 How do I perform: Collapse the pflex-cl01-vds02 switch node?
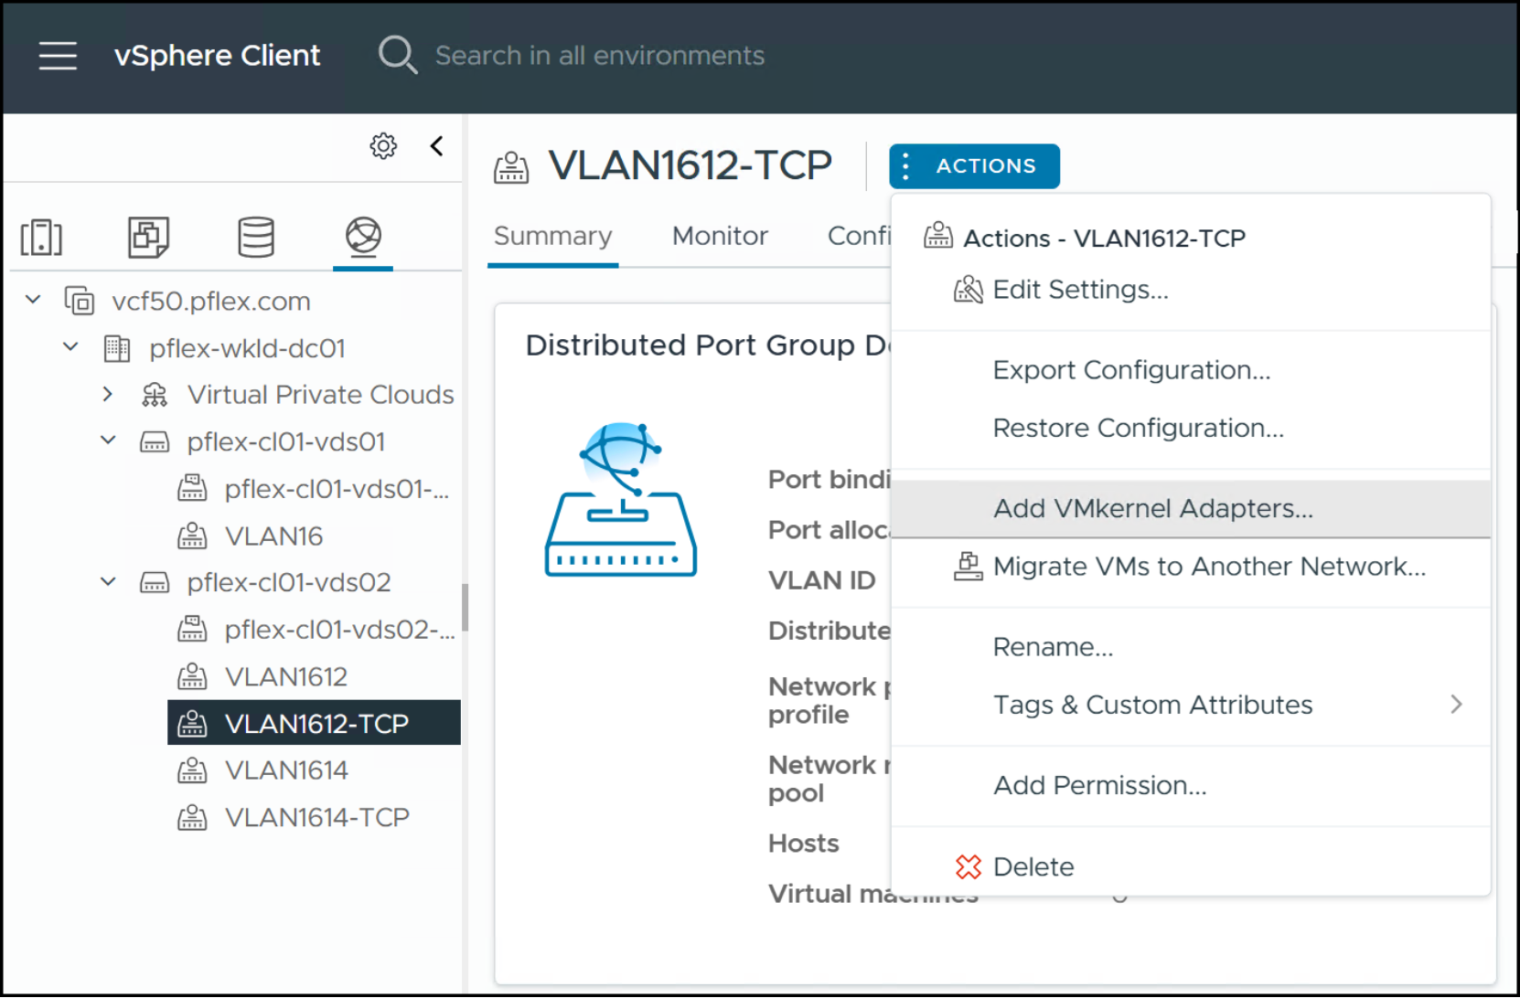(108, 581)
